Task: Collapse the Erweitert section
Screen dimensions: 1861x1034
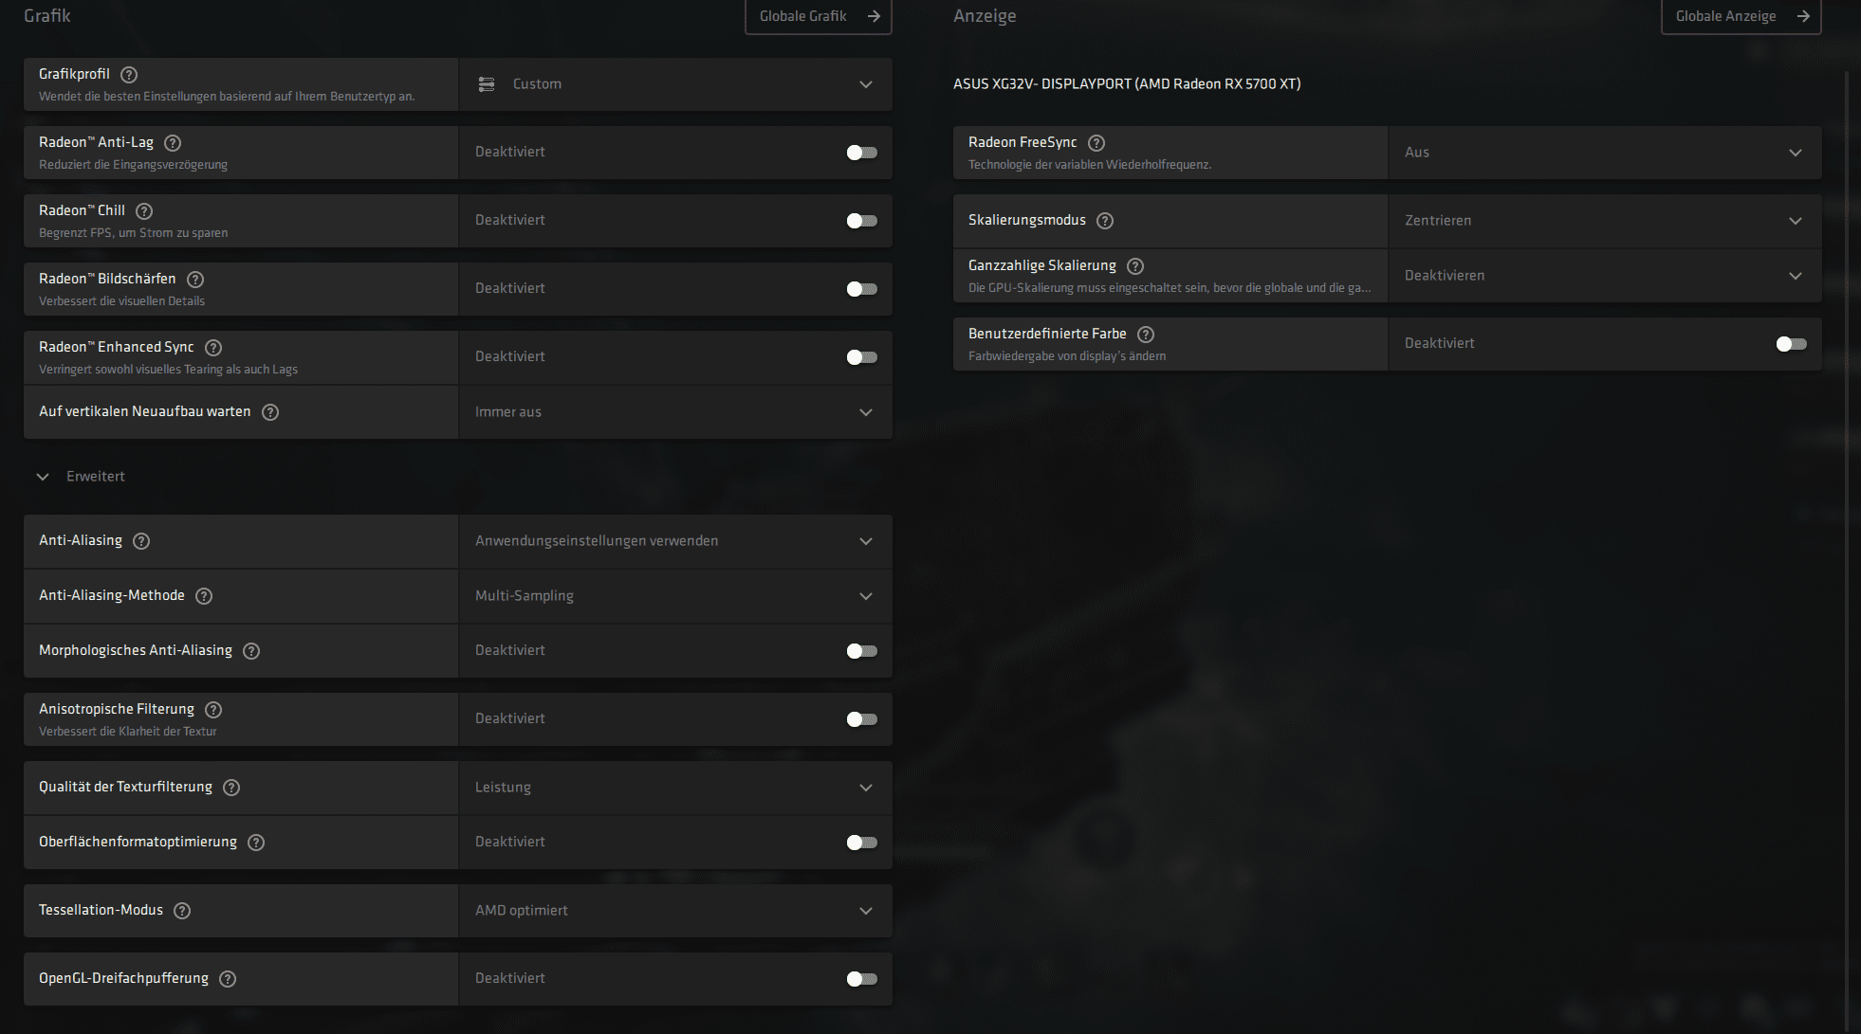Action: pos(81,477)
